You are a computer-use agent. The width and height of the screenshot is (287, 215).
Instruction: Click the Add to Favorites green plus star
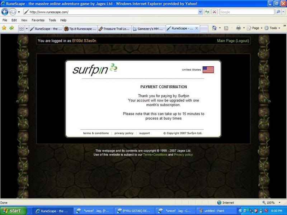[x=12, y=28]
